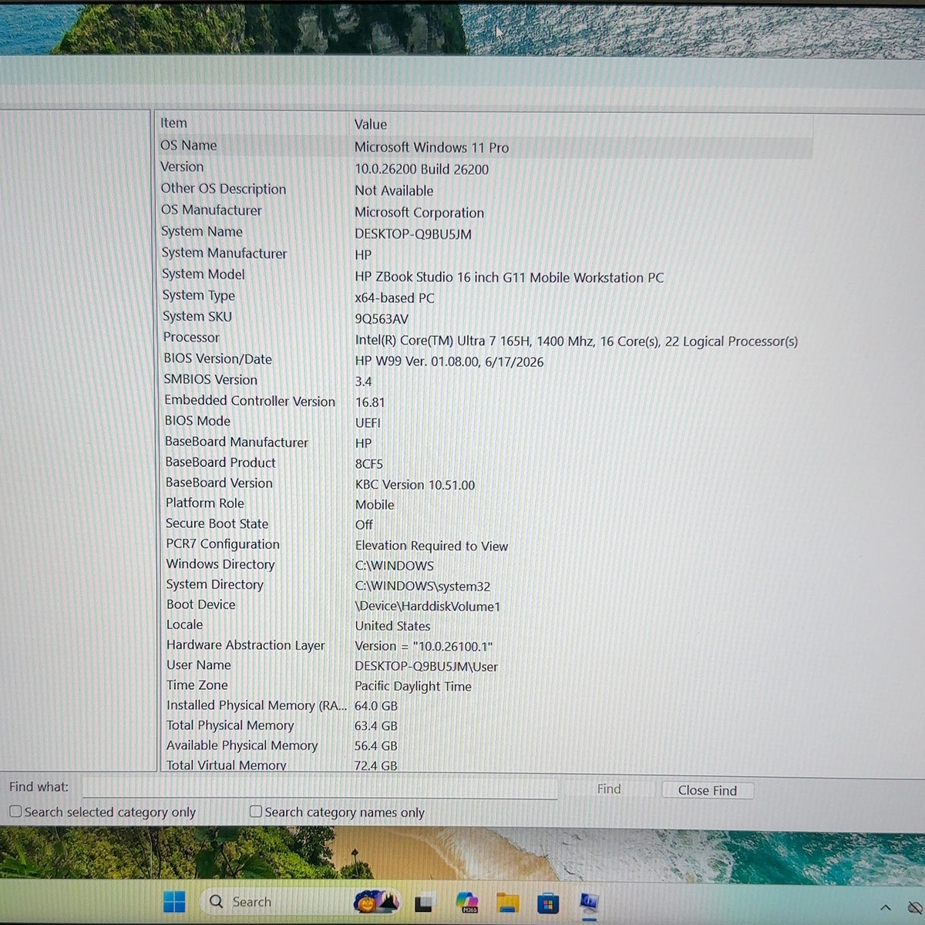Screen dimensions: 925x925
Task: Open Microsoft Store from the taskbar
Action: (548, 903)
